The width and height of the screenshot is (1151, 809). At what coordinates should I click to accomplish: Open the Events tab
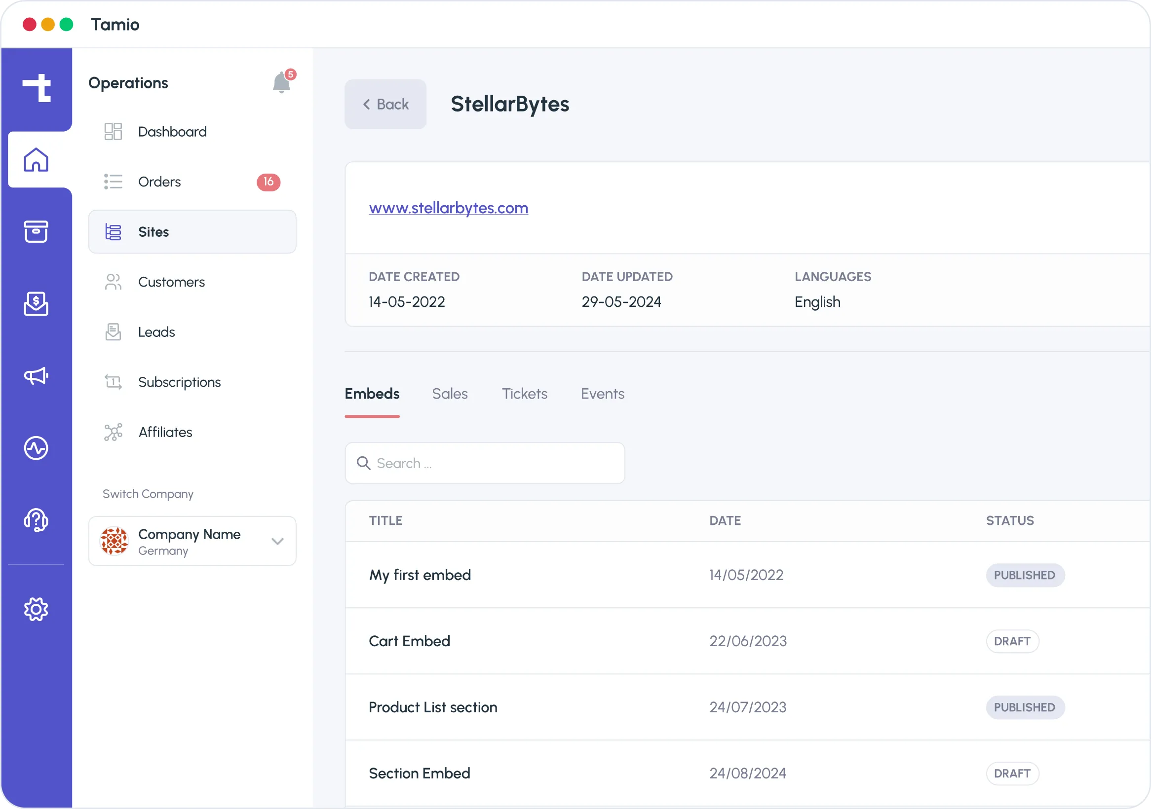click(602, 394)
